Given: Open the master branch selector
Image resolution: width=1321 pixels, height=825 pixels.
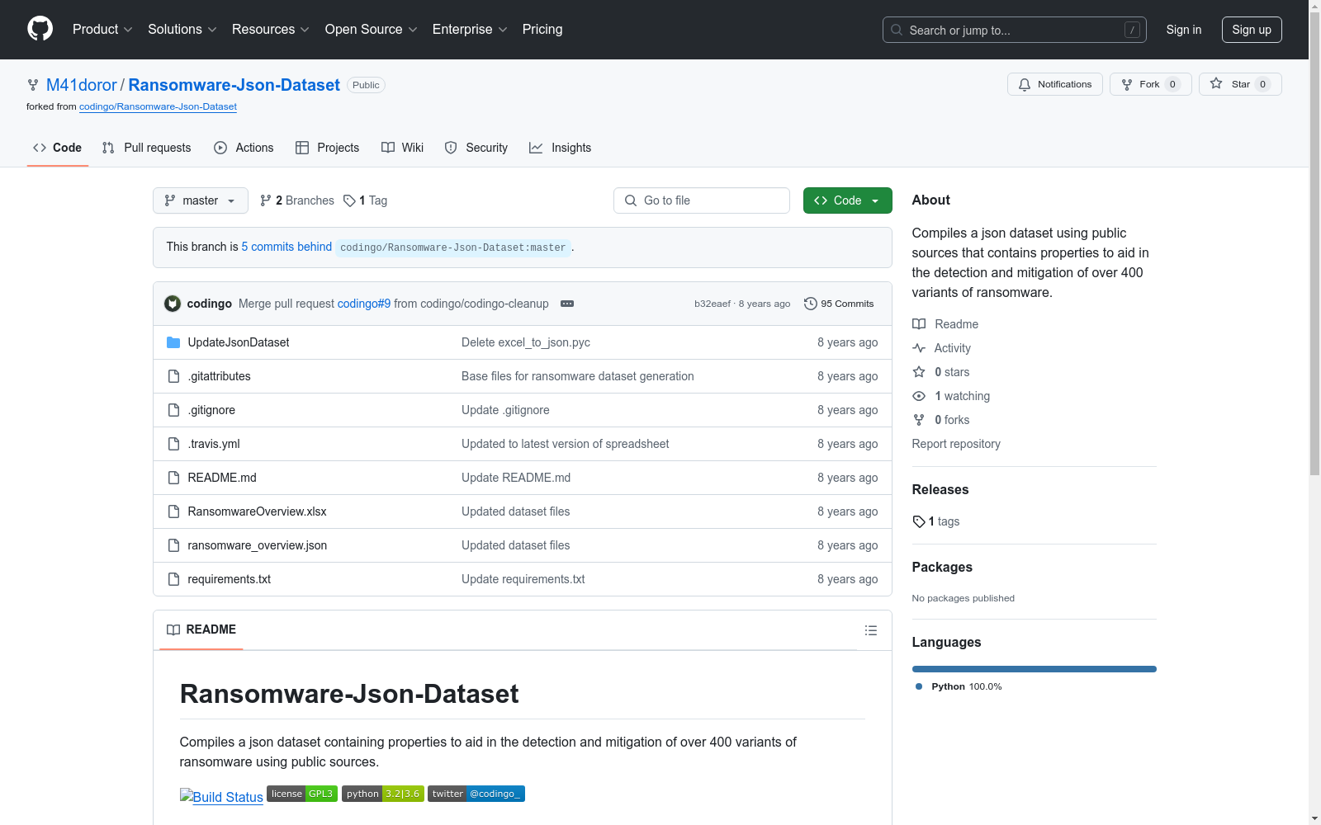Looking at the screenshot, I should (x=201, y=200).
